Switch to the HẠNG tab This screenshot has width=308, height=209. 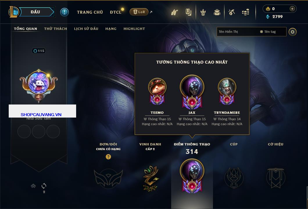coord(111,29)
